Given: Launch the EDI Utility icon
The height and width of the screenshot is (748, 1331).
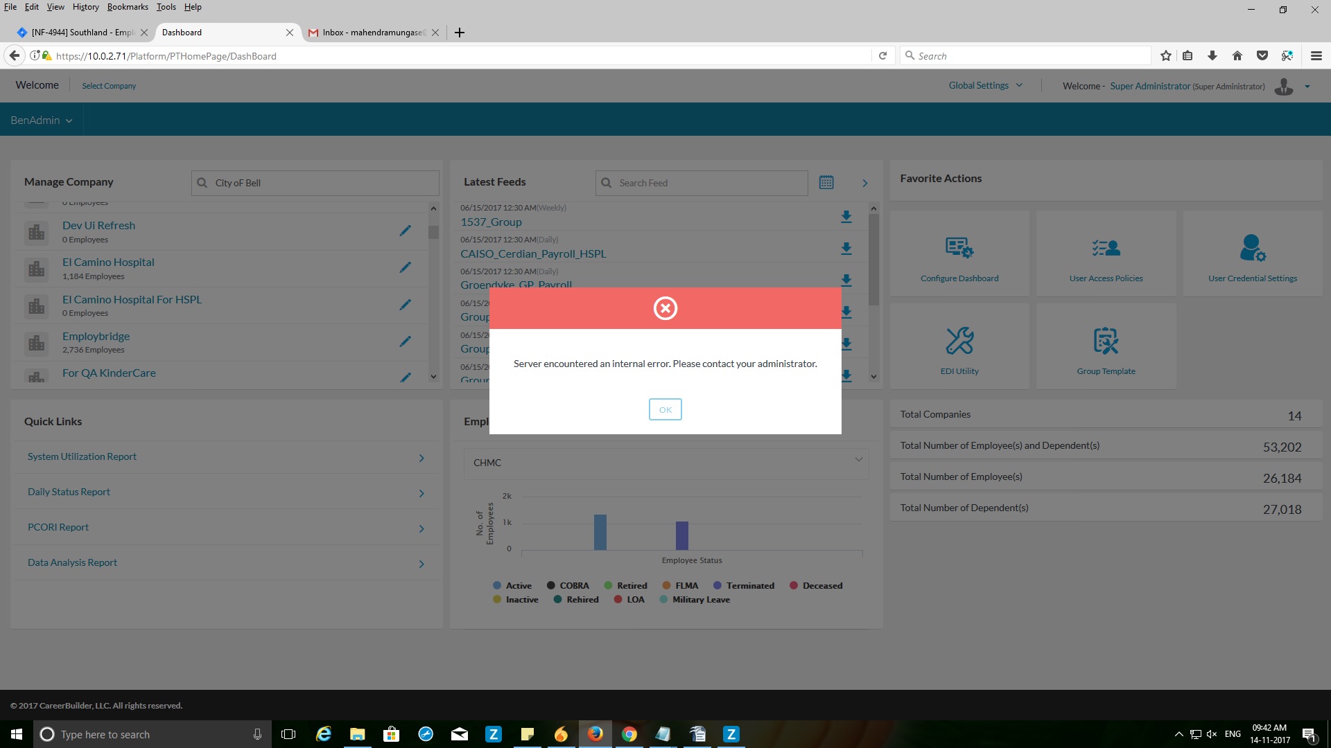Looking at the screenshot, I should (x=959, y=341).
